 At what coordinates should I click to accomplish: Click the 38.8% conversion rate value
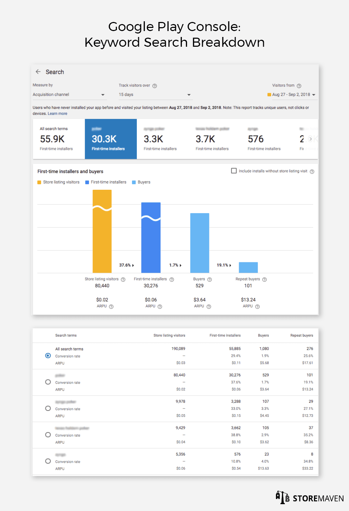click(x=236, y=435)
